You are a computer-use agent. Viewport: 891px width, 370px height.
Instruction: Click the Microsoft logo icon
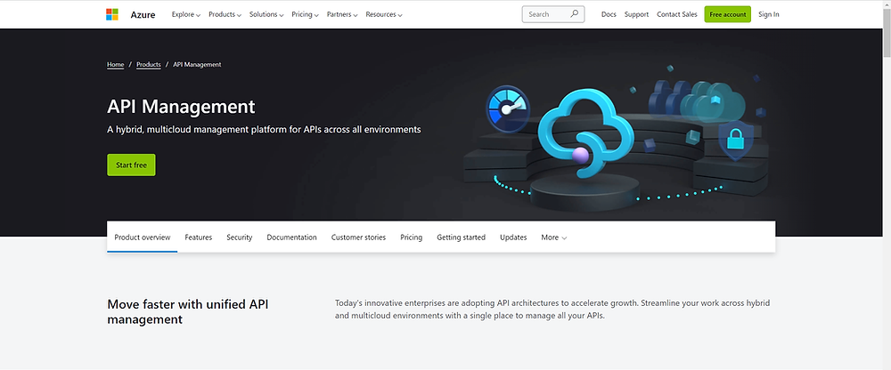coord(112,14)
